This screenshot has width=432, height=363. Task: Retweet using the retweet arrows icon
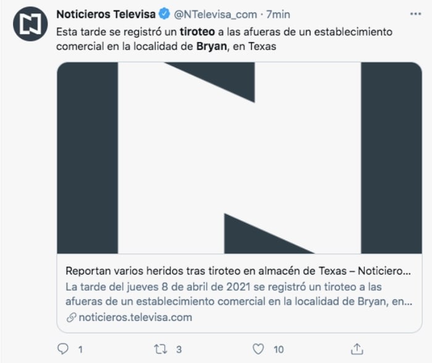tap(160, 349)
